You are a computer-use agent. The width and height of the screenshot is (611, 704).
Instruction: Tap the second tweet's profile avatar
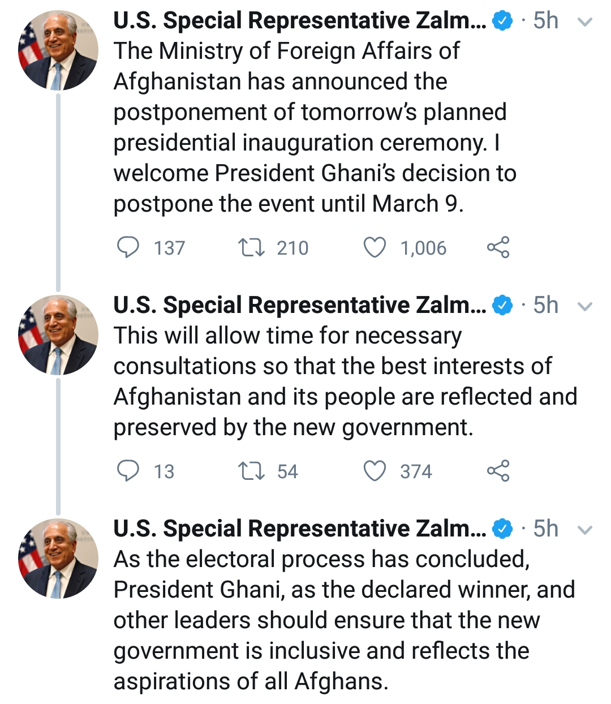coord(58,335)
